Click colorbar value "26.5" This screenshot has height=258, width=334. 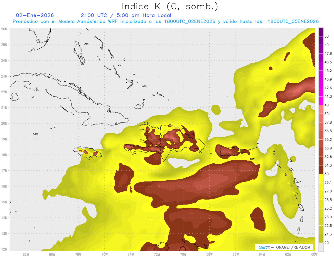coord(328,200)
